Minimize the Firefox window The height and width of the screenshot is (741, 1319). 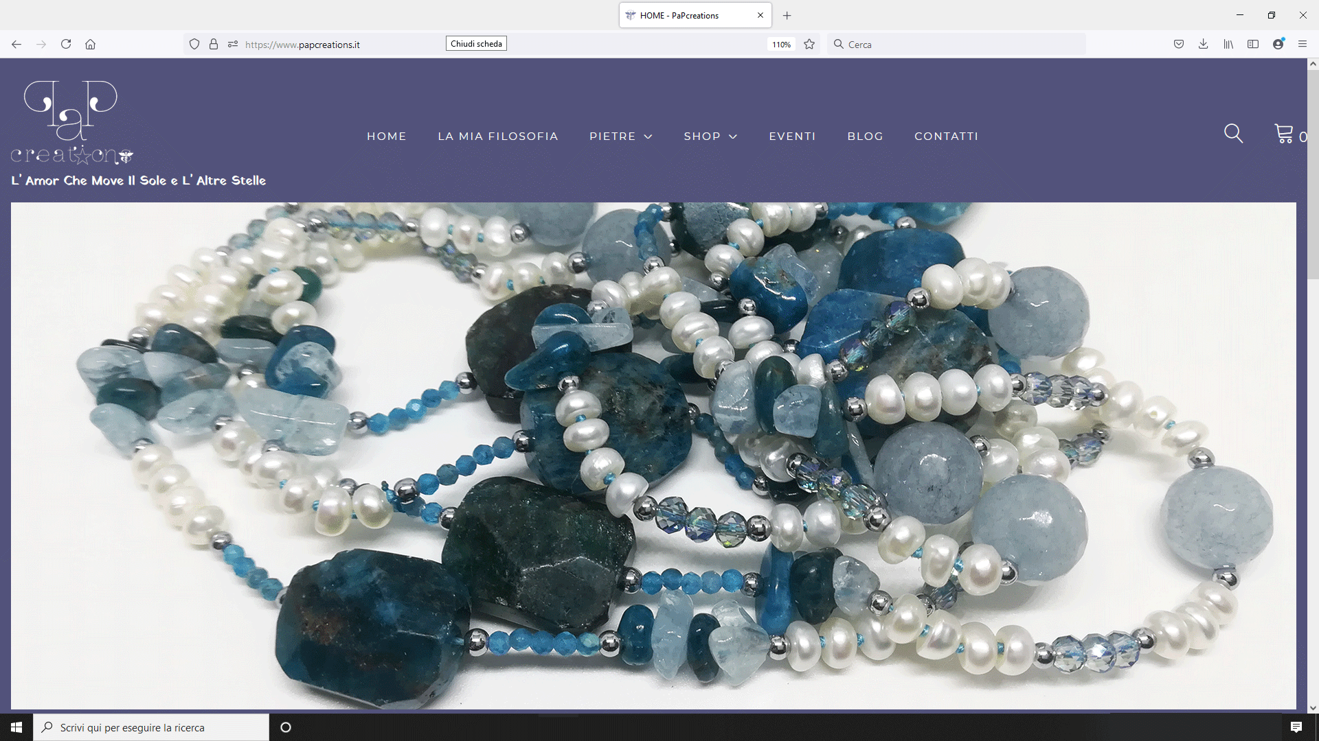[x=1240, y=15]
